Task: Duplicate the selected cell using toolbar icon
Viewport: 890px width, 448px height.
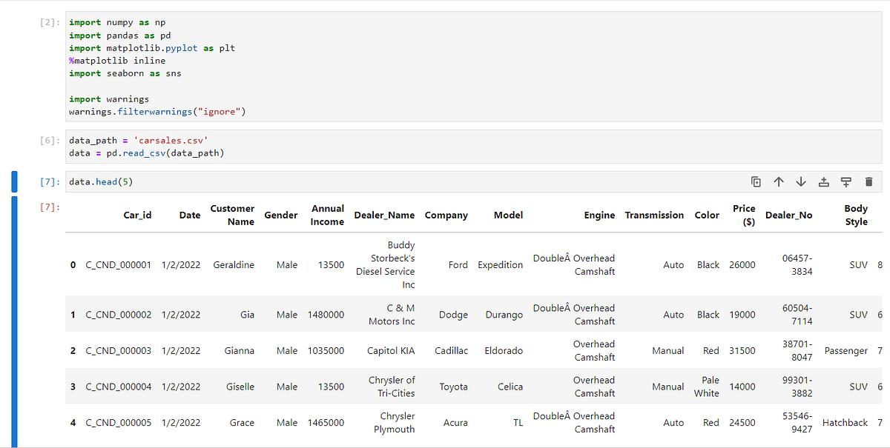Action: pyautogui.click(x=756, y=181)
